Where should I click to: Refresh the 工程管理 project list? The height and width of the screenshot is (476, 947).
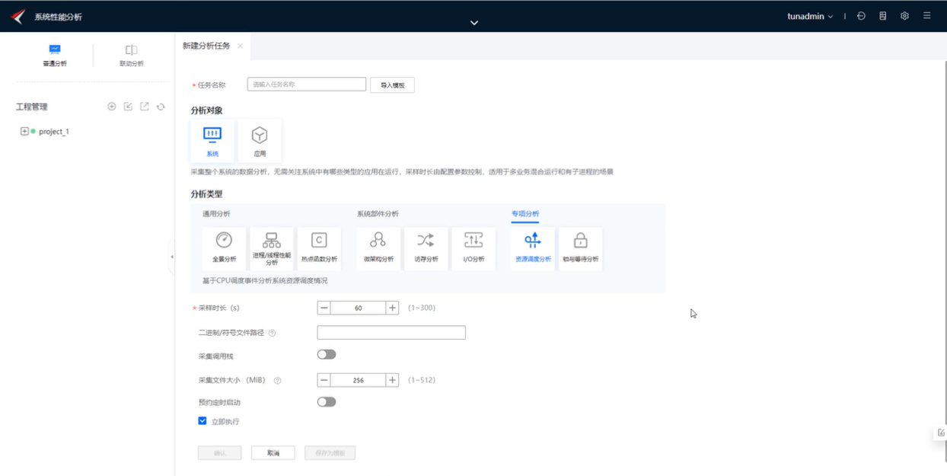(161, 107)
